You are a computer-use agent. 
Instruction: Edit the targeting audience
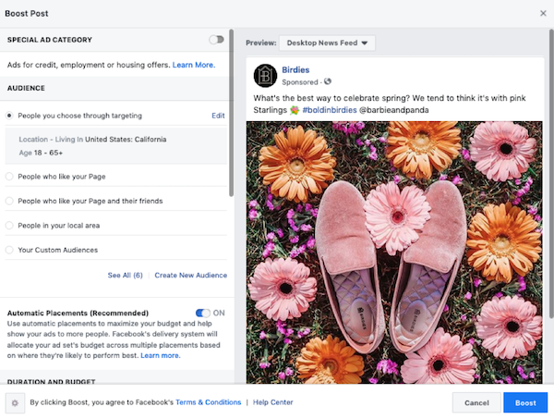(218, 116)
